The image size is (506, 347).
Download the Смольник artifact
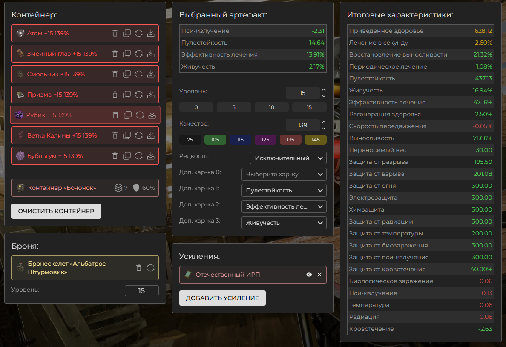point(151,74)
